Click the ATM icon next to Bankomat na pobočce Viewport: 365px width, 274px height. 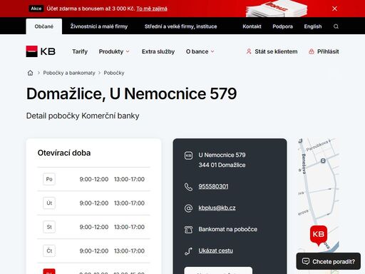click(x=188, y=230)
